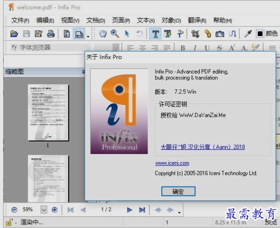Zoom in with the plus button
This screenshot has width=280, height=228.
54,210
